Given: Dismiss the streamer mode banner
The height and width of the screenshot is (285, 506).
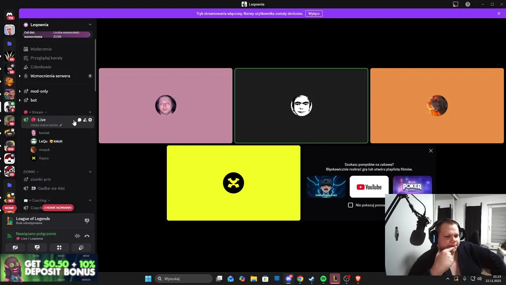Looking at the screenshot, I should pos(499,13).
